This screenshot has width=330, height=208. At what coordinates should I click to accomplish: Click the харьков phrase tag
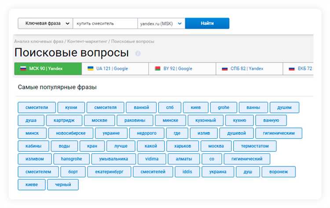click(183, 146)
